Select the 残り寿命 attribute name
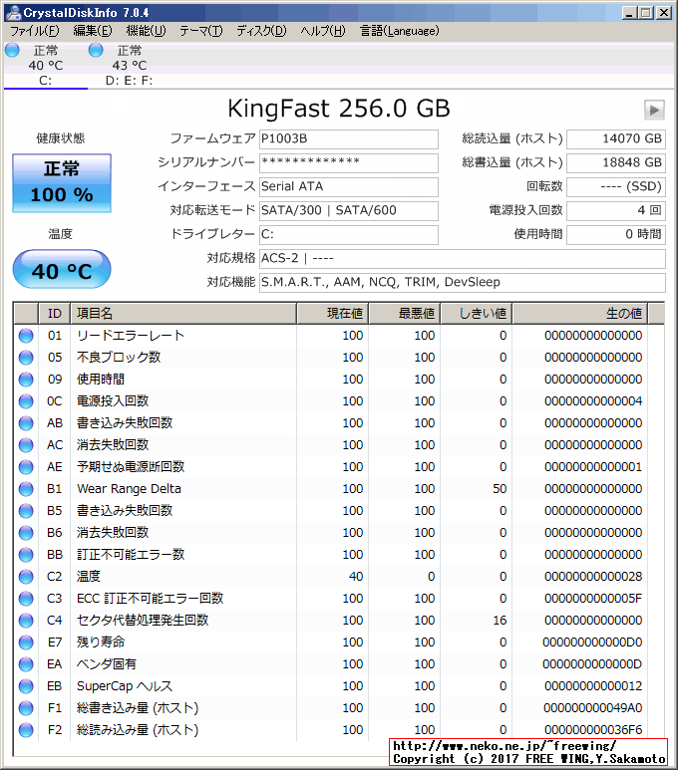The height and width of the screenshot is (770, 678). [x=101, y=642]
